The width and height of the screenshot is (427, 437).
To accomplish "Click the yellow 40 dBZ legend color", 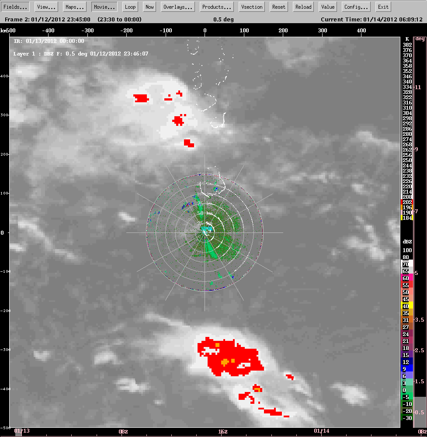I will 407,306.
